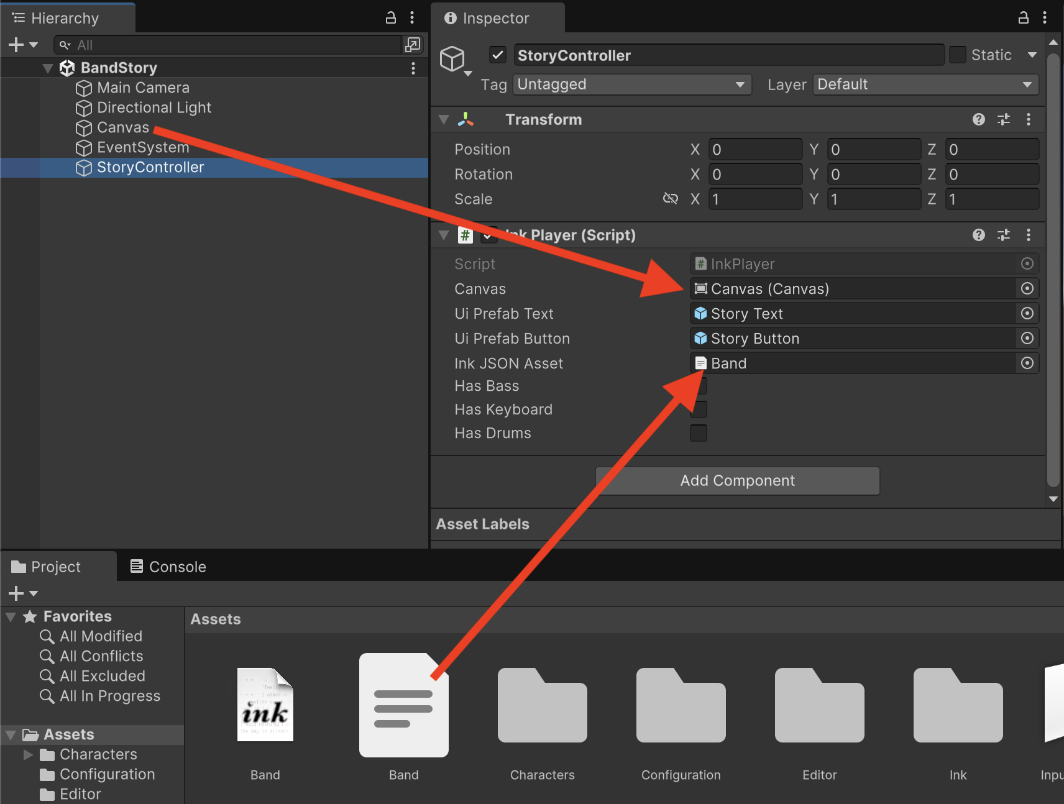
Task: Click the Hierarchy search scene picker icon
Action: 412,45
